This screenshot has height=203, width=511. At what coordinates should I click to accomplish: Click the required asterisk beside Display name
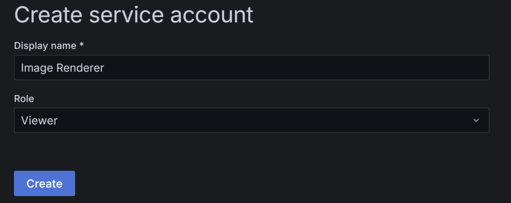click(81, 46)
